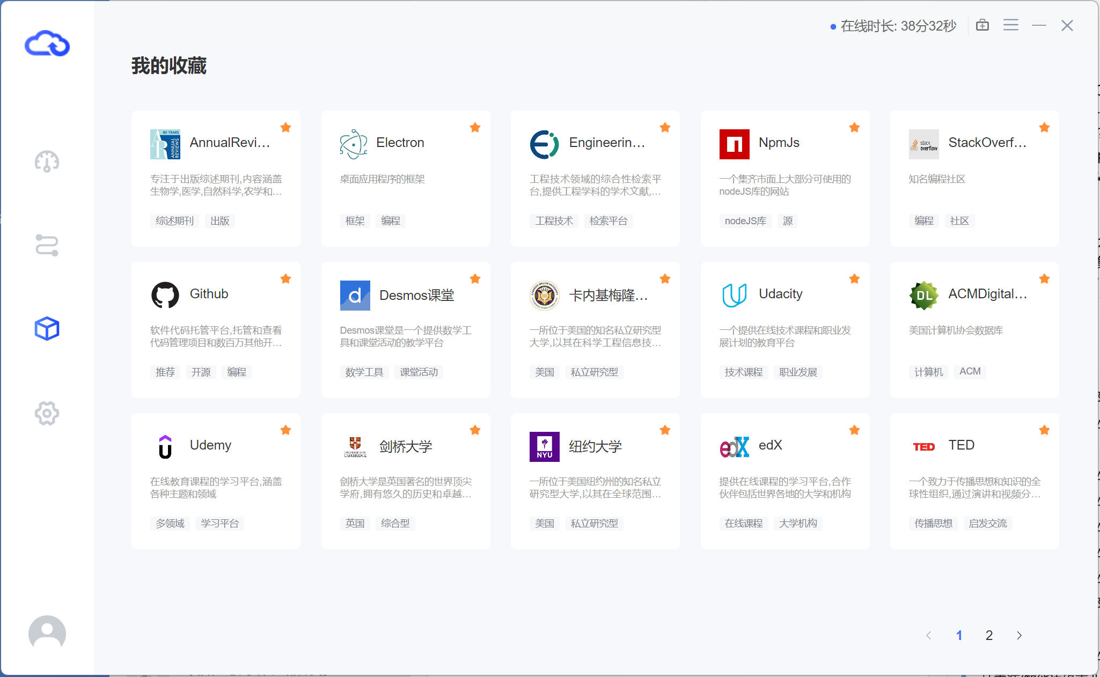Click the 美国计算机协会数据库 description
Viewport: 1100px width, 677px height.
pos(956,330)
